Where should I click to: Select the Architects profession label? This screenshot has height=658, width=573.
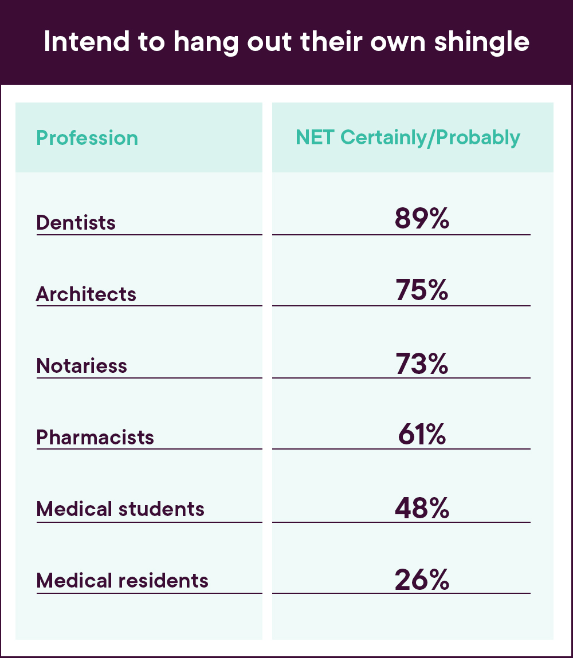pos(86,294)
